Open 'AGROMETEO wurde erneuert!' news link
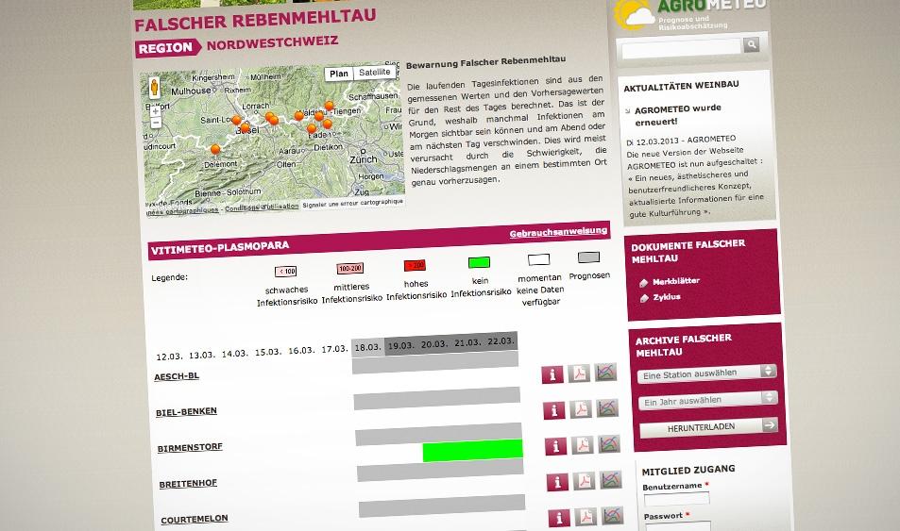Screen dimensions: 900x531 tap(677, 115)
